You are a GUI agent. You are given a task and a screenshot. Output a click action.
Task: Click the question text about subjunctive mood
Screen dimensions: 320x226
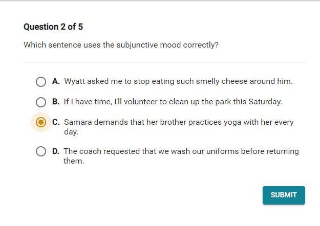pos(121,45)
